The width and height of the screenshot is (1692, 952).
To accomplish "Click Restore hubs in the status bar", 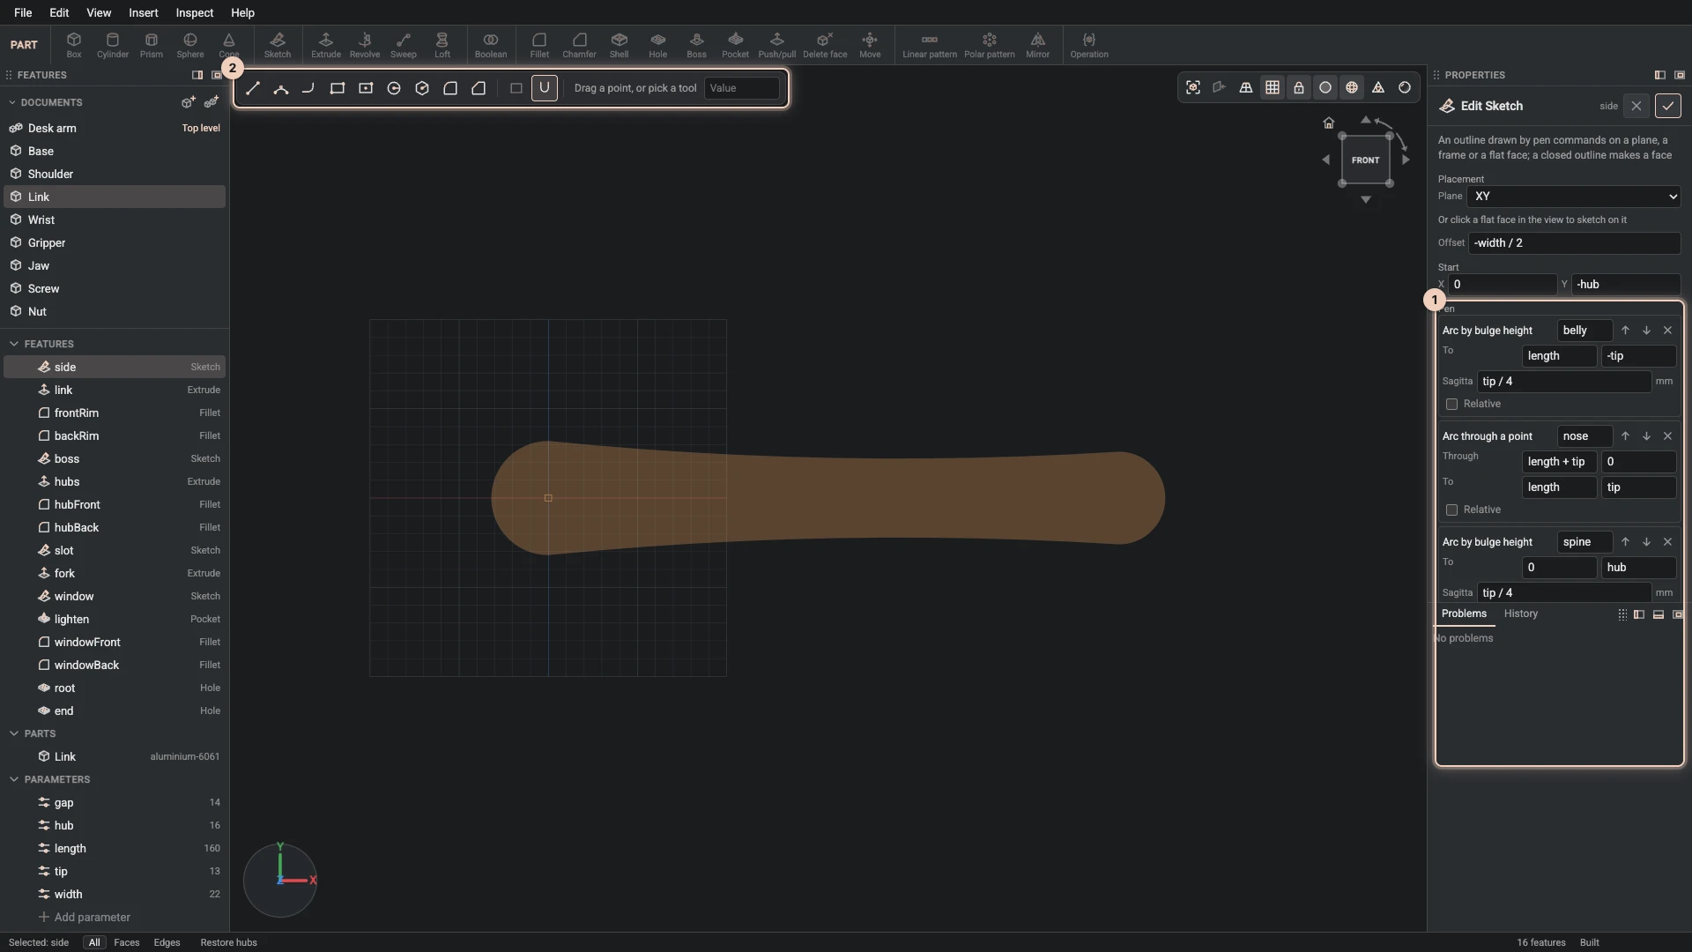I will pos(229,942).
